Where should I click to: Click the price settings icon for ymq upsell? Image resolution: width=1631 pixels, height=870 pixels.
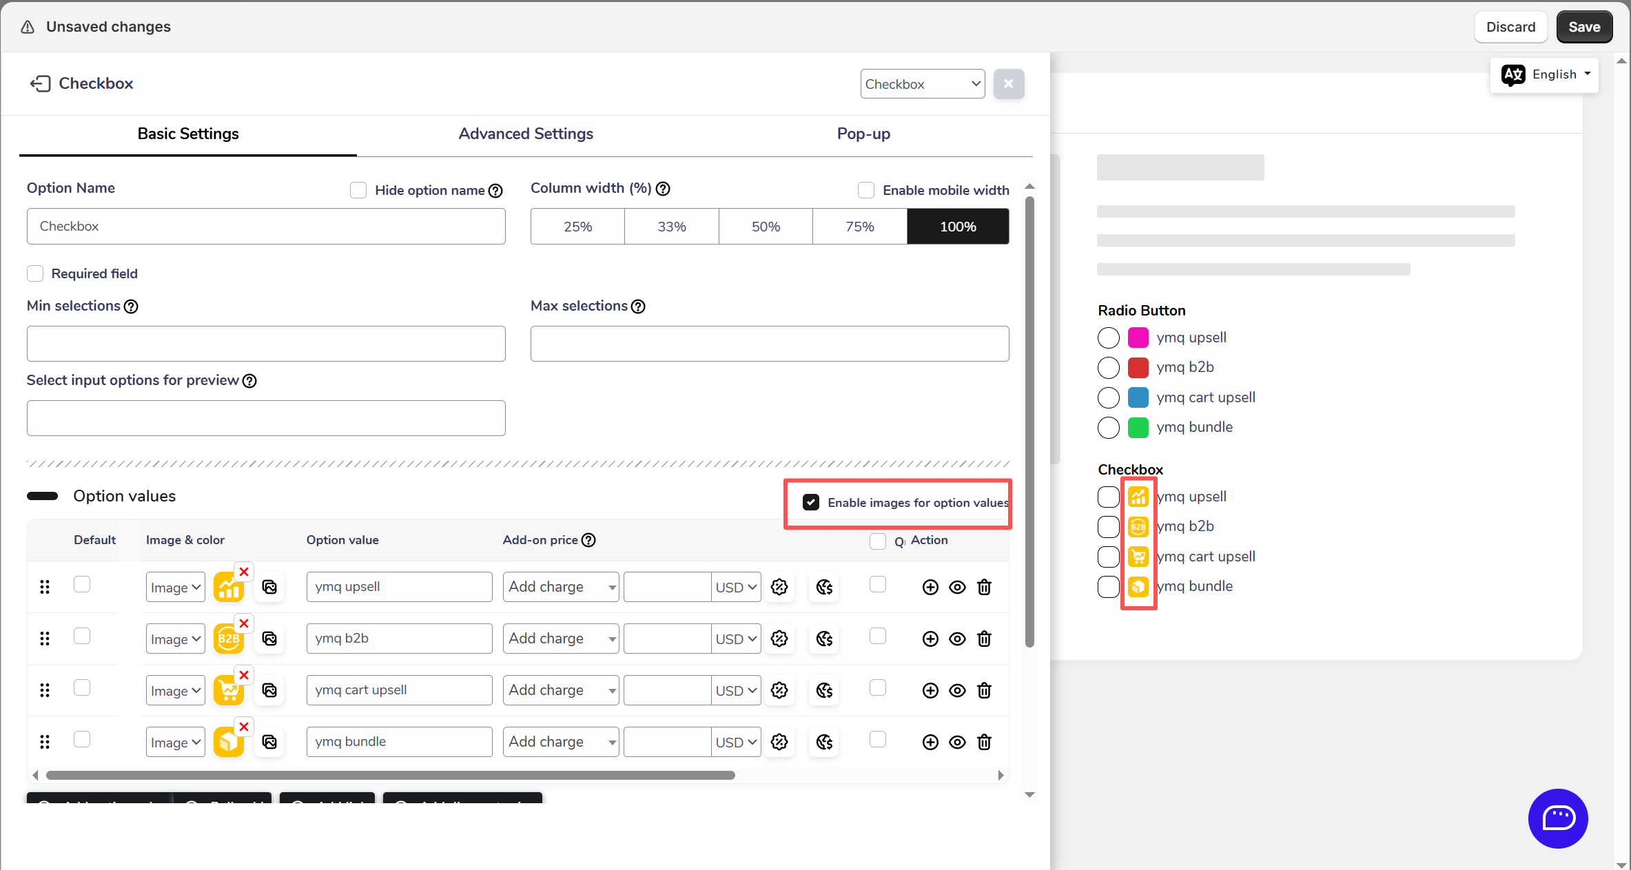click(x=779, y=587)
